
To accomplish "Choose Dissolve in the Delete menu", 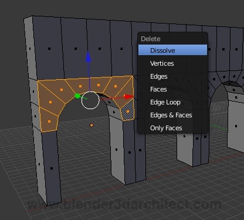I will (172, 50).
